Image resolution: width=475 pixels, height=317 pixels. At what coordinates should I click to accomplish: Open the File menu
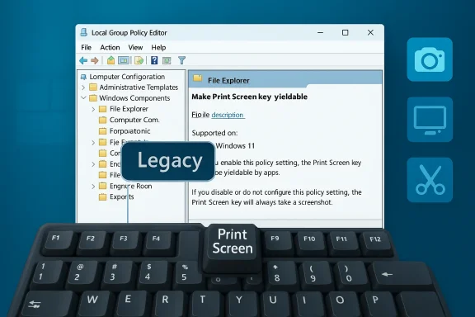86,47
